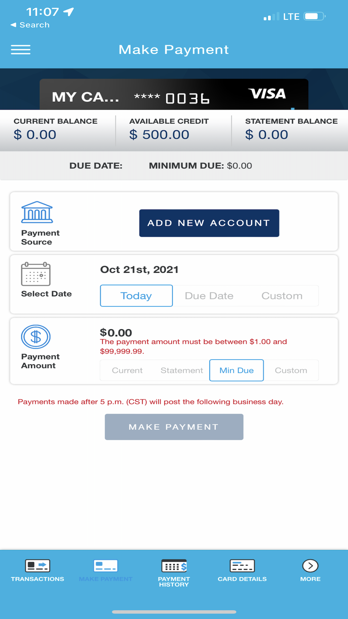Pick the Custom date option
The image size is (348, 619).
pos(282,296)
